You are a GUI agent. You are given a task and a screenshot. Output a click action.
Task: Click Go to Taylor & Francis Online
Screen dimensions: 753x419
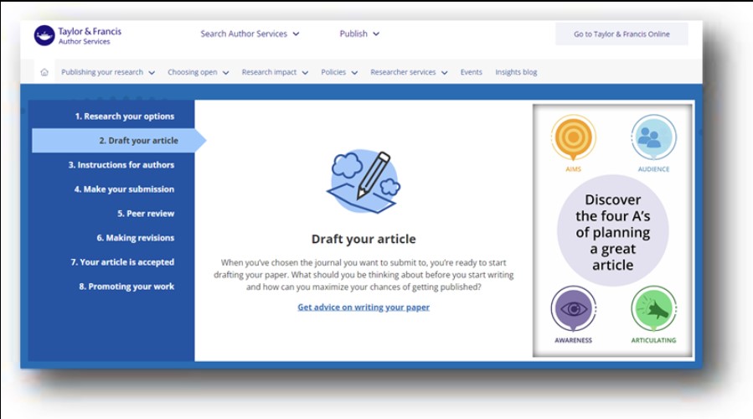pos(621,34)
